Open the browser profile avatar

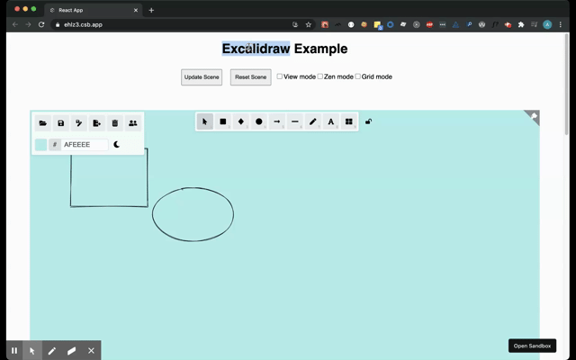click(547, 24)
